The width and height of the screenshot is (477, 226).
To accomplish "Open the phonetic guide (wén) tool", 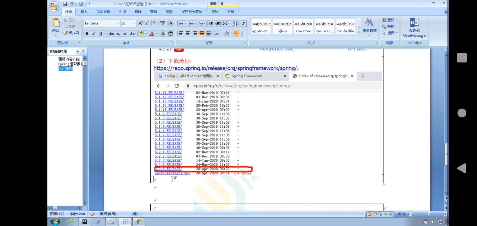I will click(163, 23).
